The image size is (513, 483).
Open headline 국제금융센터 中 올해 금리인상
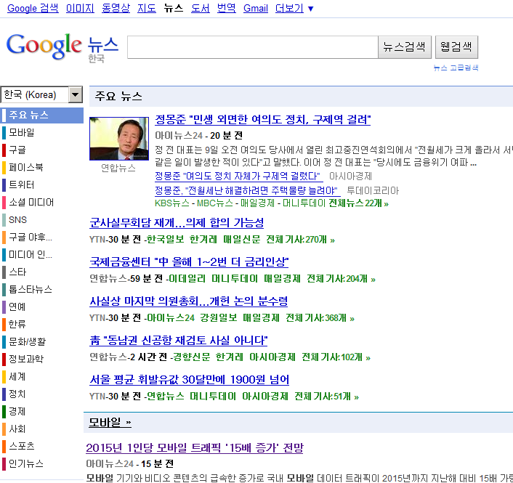click(189, 262)
